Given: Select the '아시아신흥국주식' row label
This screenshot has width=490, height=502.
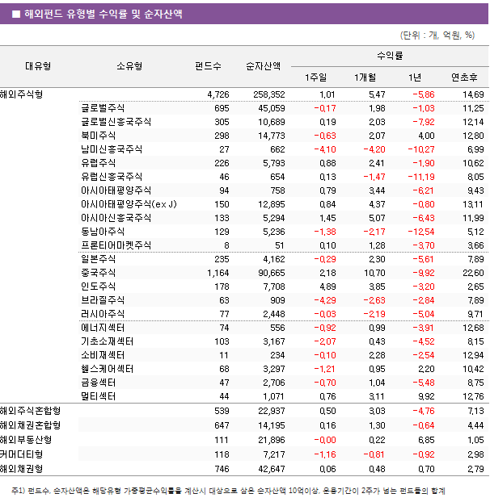Looking at the screenshot, I should pos(116,218).
